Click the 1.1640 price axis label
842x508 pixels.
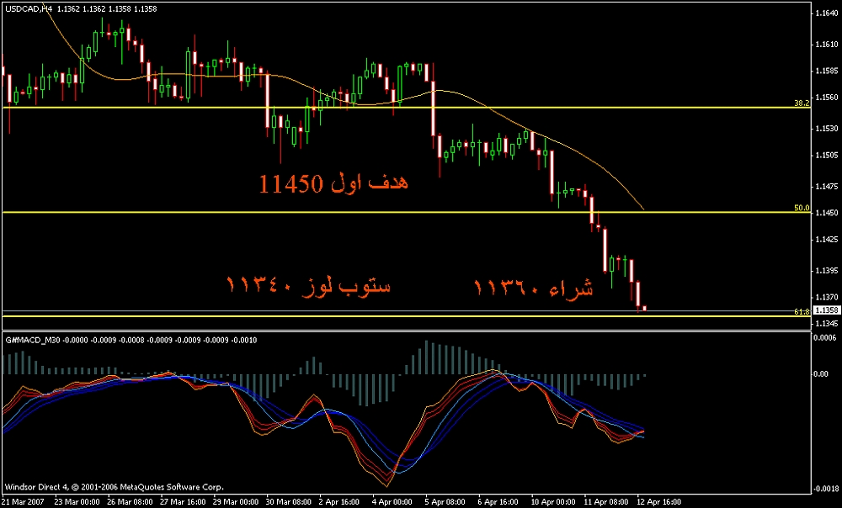(x=826, y=13)
